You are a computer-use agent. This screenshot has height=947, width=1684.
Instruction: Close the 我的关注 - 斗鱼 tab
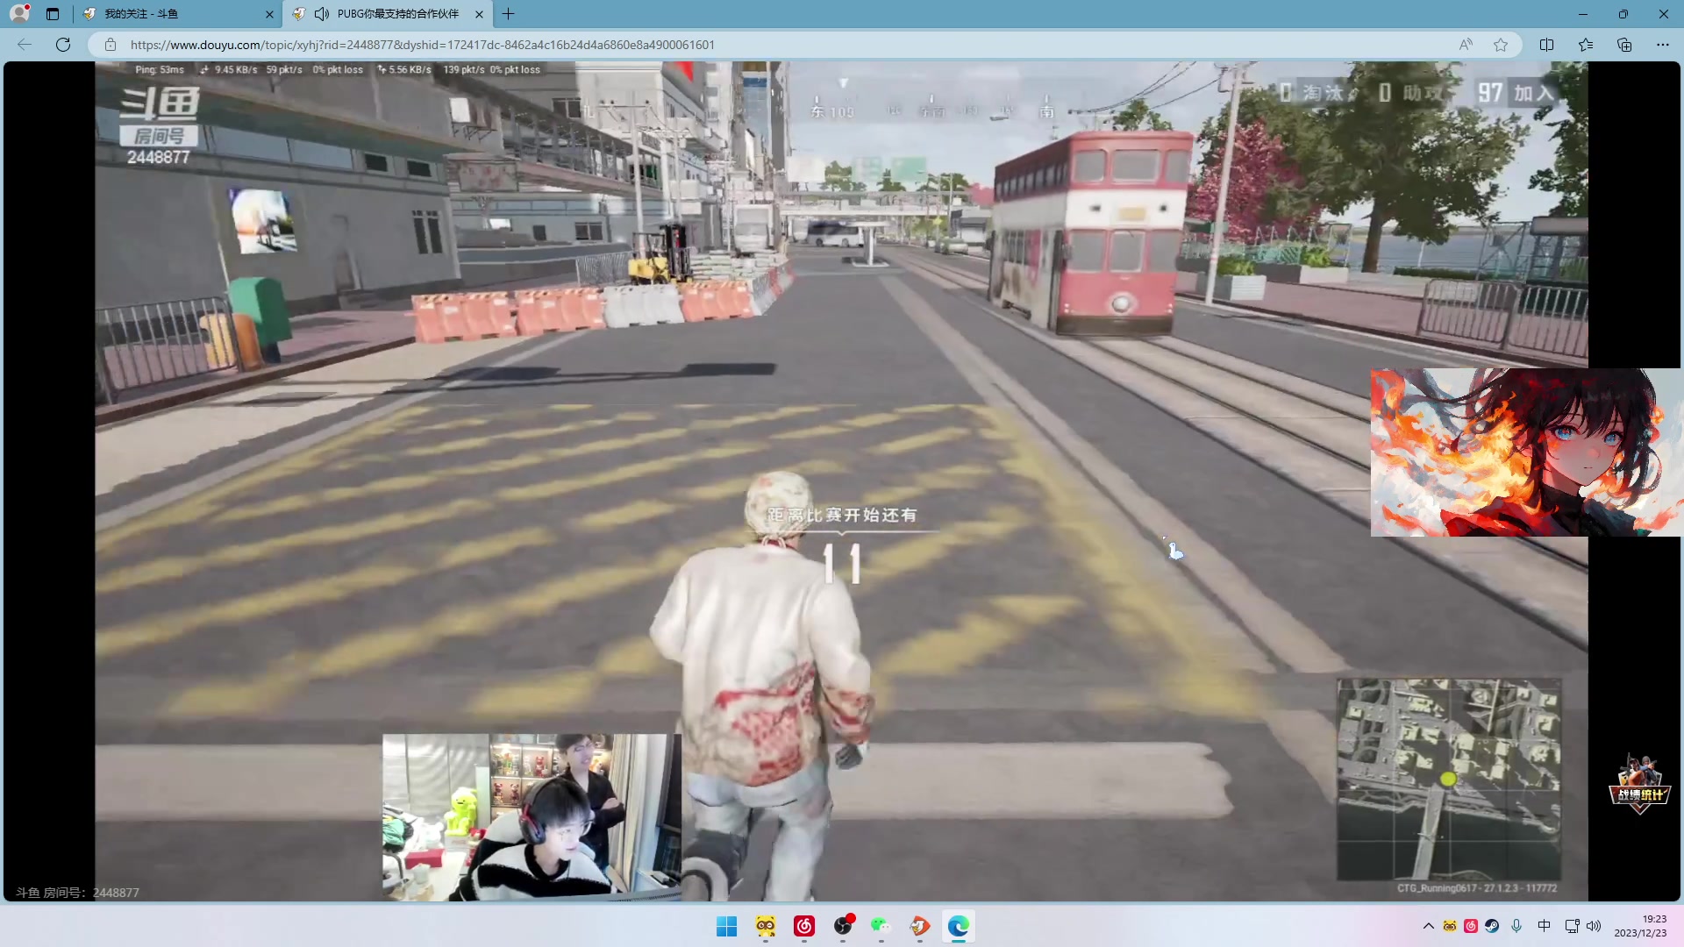click(x=269, y=14)
